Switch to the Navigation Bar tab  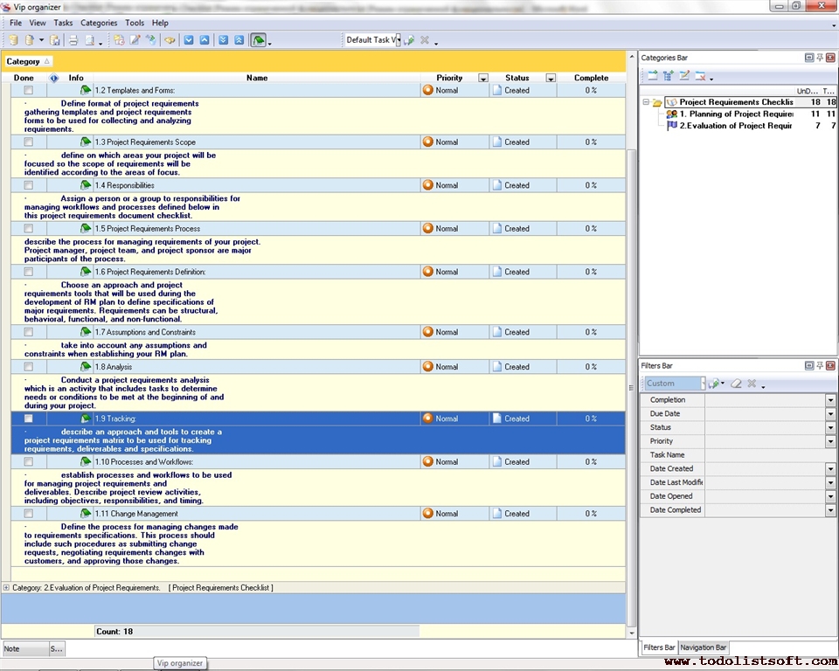[x=704, y=647]
